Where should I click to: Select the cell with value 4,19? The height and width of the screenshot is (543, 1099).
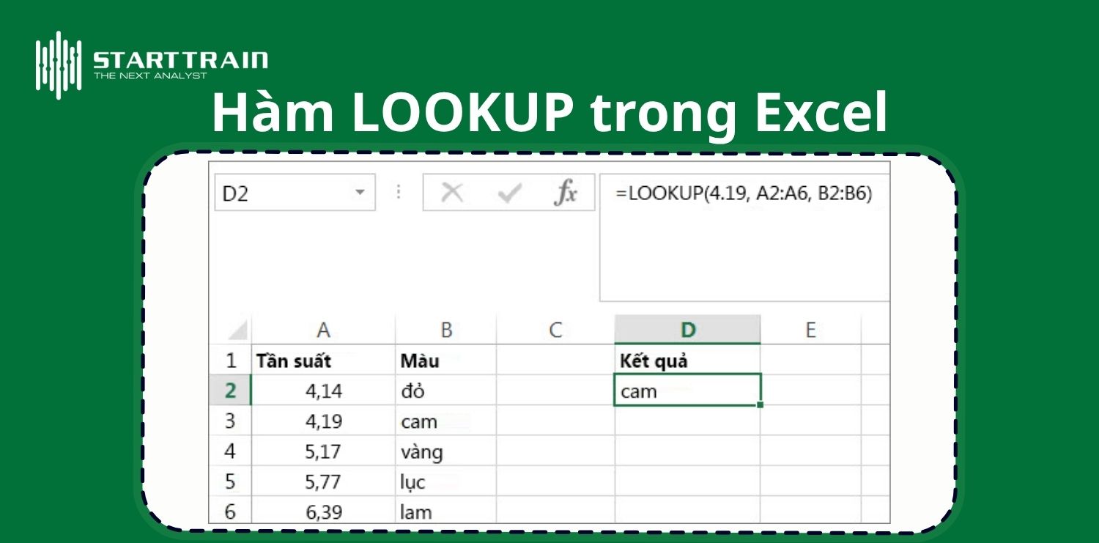pyautogui.click(x=323, y=421)
